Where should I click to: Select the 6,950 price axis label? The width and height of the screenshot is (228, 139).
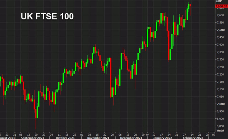[220, 111]
